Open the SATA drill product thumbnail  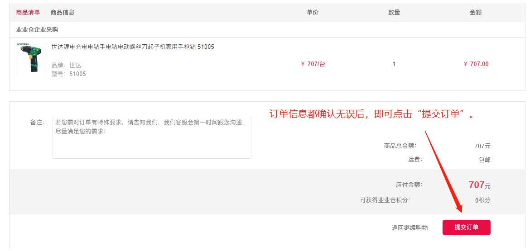(x=31, y=57)
